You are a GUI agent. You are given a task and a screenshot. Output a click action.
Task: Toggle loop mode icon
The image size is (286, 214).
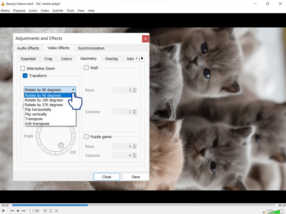[x=51, y=211]
